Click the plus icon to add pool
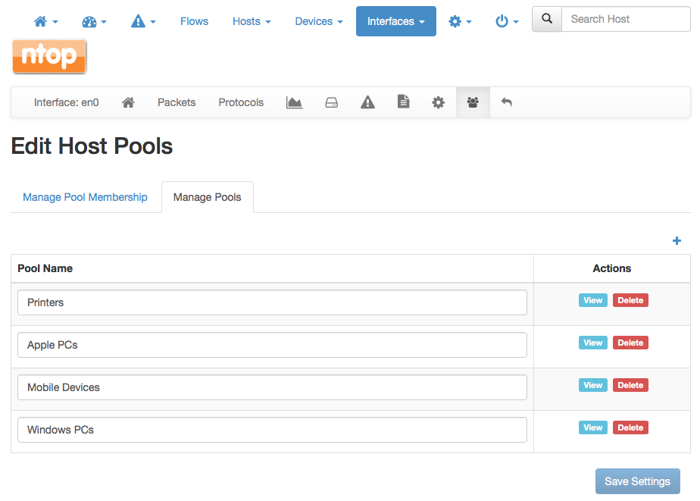The width and height of the screenshot is (700, 501). pos(677,241)
